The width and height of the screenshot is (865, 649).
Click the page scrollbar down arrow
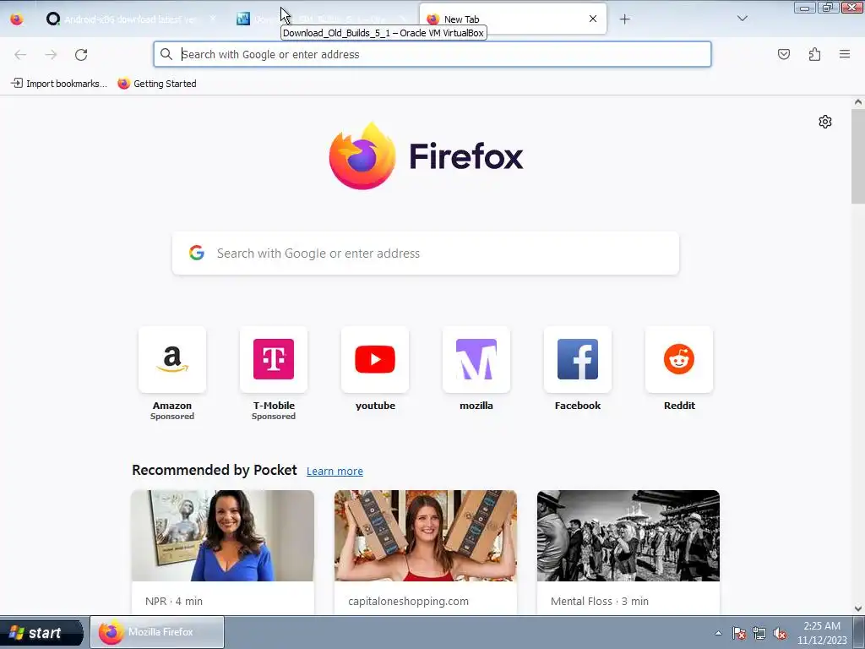[x=858, y=608]
